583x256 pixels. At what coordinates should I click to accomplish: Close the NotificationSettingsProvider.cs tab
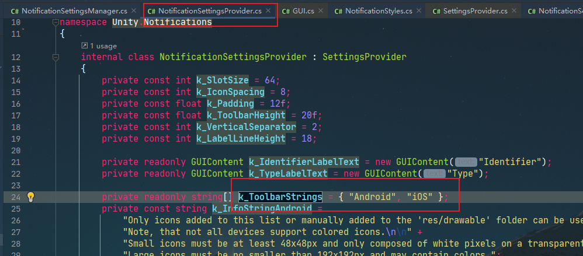tap(269, 10)
